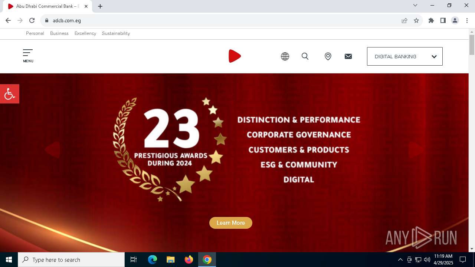475x267 pixels.
Task: Expand the DIGITAL BANKING dropdown
Action: click(405, 56)
